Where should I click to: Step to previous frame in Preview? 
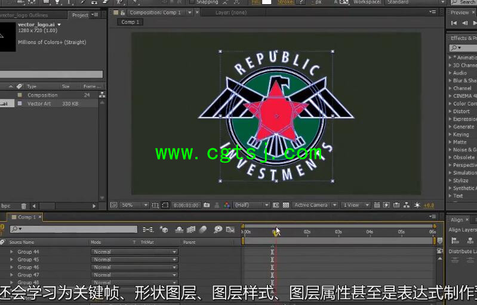tap(464, 23)
